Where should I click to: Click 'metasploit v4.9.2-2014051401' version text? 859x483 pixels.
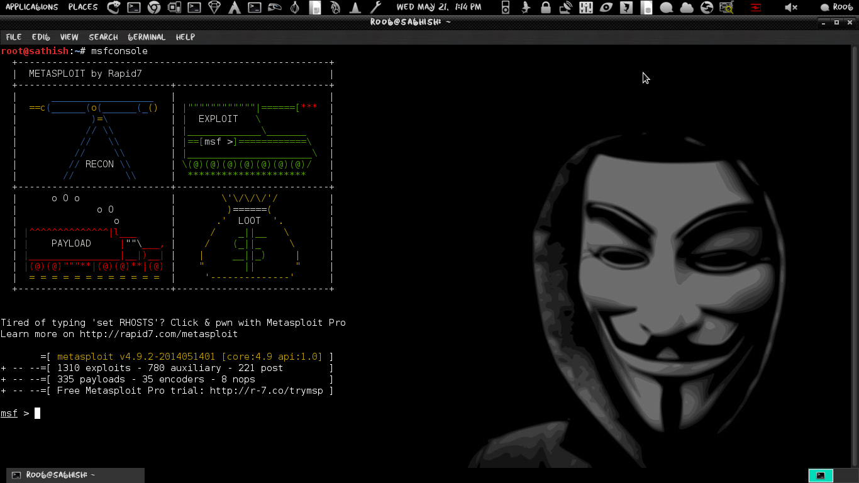pyautogui.click(x=136, y=357)
